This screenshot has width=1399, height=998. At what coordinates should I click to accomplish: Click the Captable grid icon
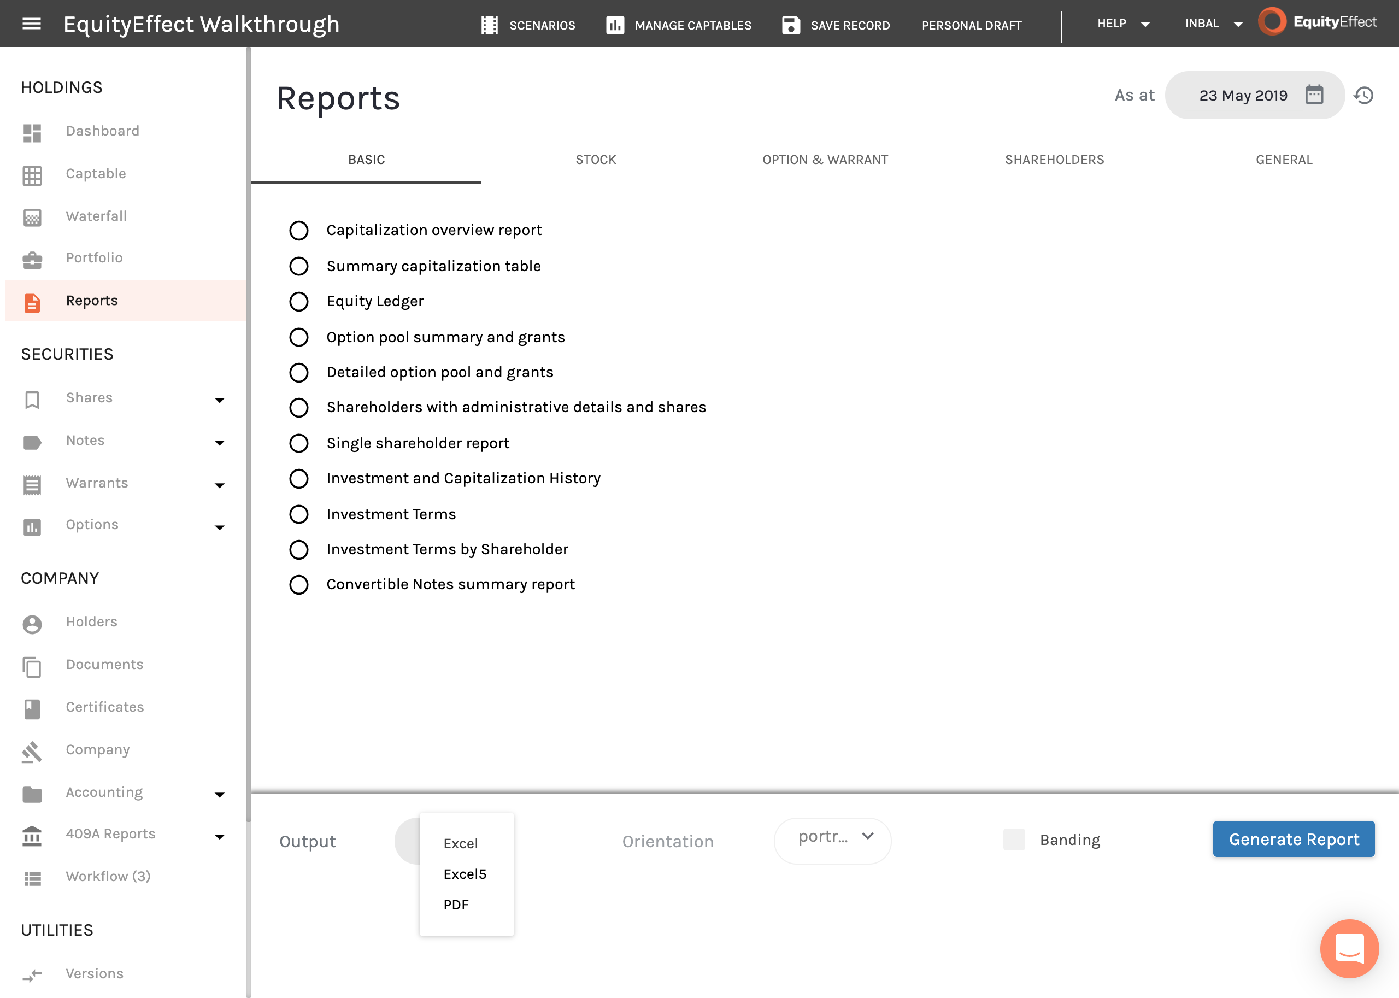click(x=32, y=176)
